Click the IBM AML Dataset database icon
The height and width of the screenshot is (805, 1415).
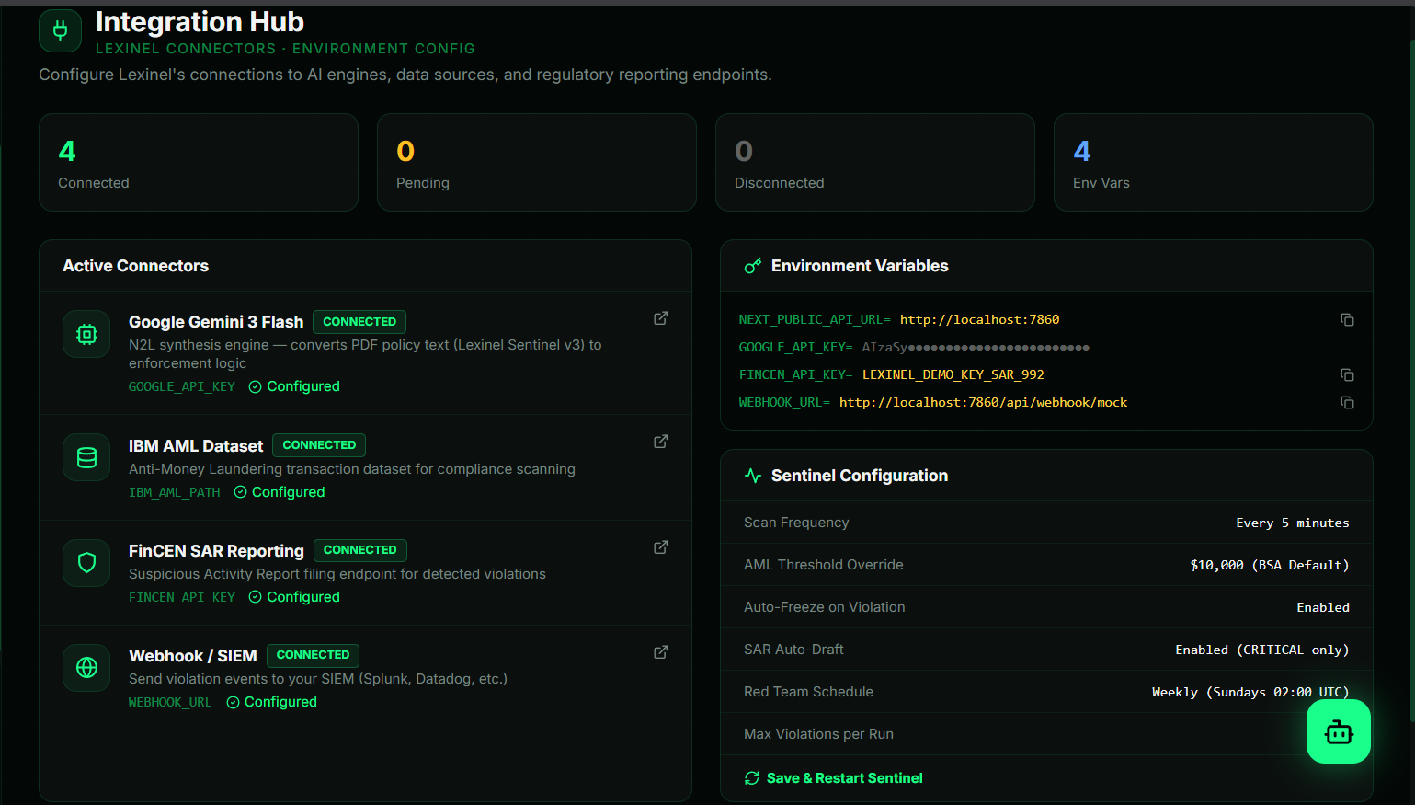(x=86, y=457)
